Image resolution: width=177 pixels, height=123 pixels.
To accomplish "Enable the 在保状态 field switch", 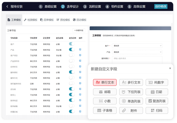I will point(72,66).
